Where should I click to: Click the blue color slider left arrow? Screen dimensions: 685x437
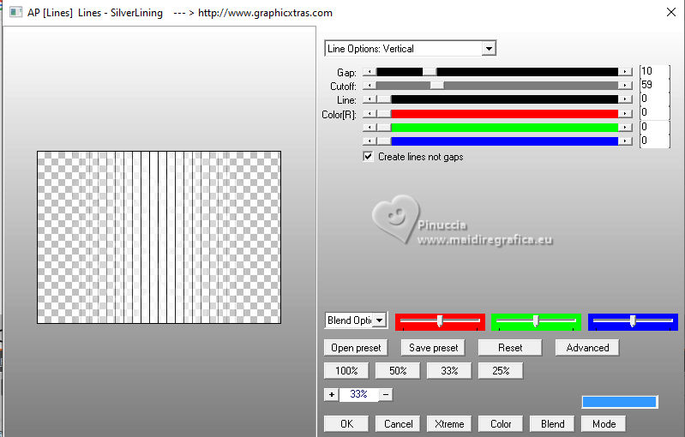(370, 141)
